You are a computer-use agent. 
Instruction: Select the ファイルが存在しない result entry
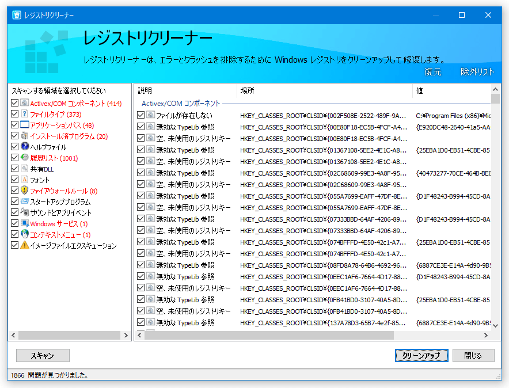(x=184, y=116)
